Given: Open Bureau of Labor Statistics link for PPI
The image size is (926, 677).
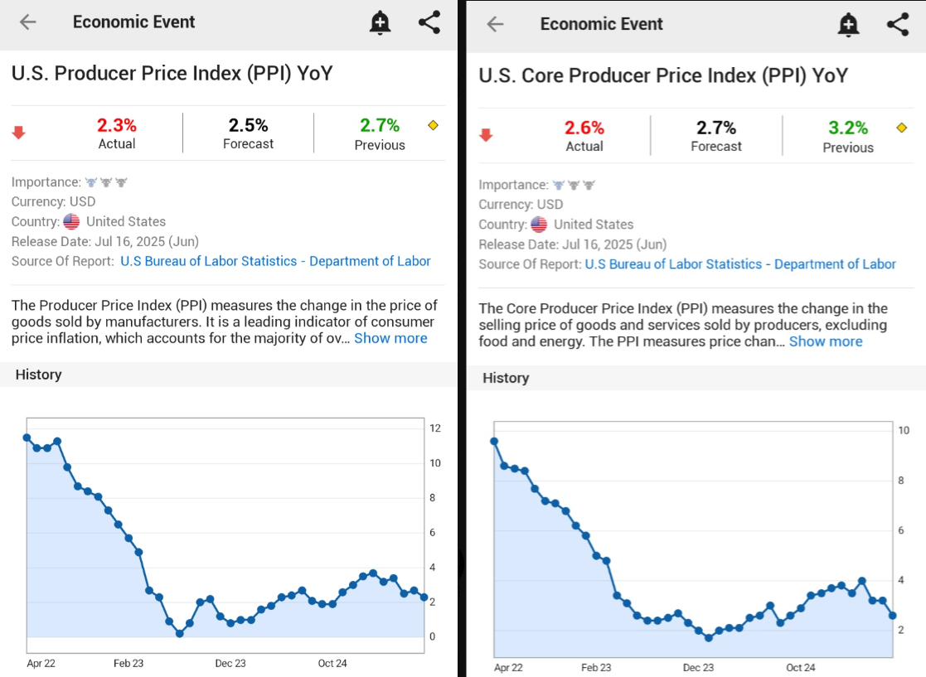Looking at the screenshot, I should pyautogui.click(x=275, y=261).
